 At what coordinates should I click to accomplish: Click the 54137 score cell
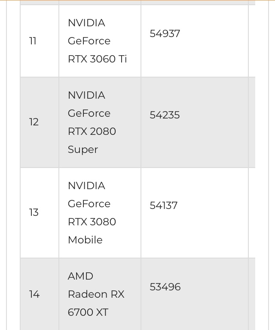[164, 205]
